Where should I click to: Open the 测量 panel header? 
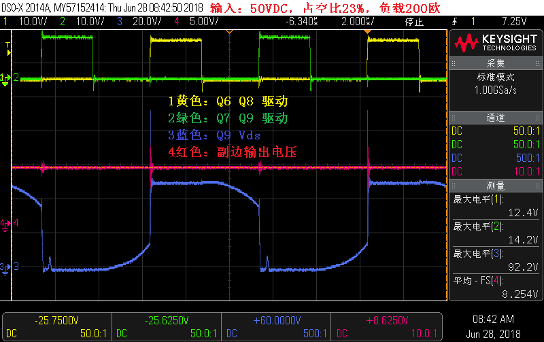tap(496, 186)
